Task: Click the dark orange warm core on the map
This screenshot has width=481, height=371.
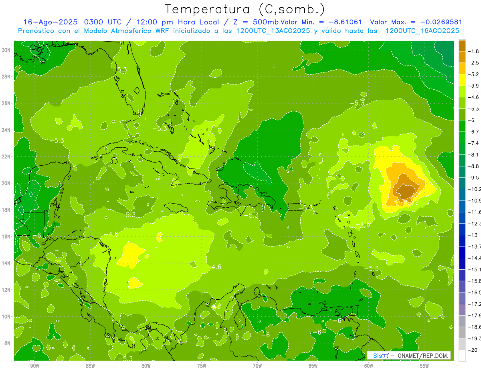Action: 406,191
